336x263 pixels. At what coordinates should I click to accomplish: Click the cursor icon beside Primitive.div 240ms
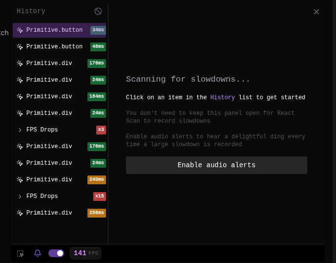click(20, 180)
